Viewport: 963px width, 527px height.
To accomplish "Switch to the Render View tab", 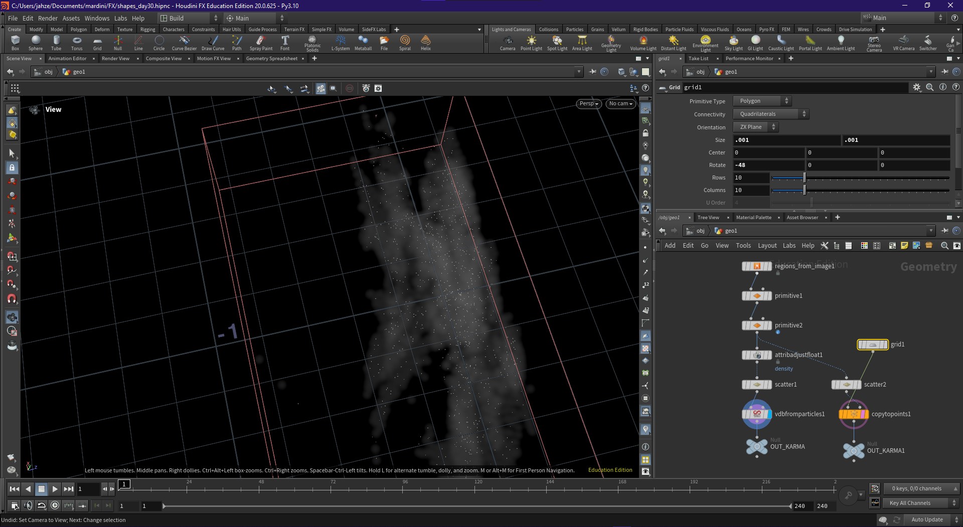I will [x=115, y=59].
